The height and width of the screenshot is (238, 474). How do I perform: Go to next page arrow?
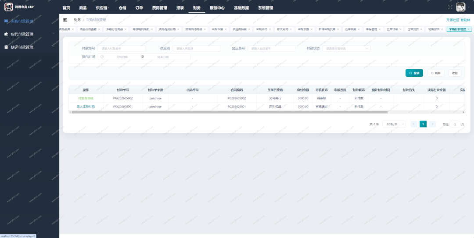(x=432, y=124)
